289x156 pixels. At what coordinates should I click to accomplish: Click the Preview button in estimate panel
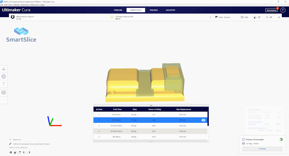click(x=262, y=149)
